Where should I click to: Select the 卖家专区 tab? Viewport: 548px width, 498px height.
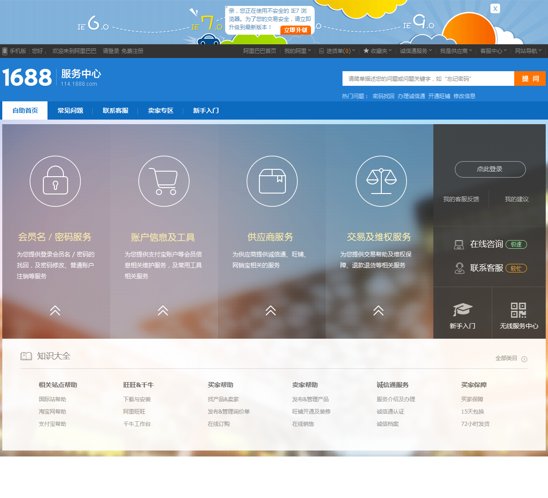pyautogui.click(x=161, y=110)
